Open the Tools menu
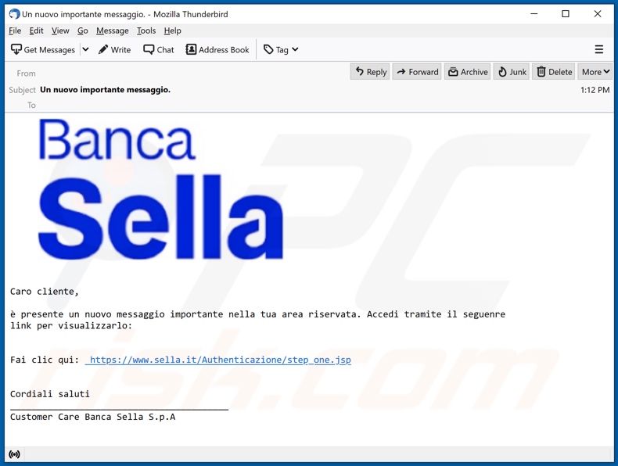Viewport: 618px width, 466px height. [x=146, y=30]
